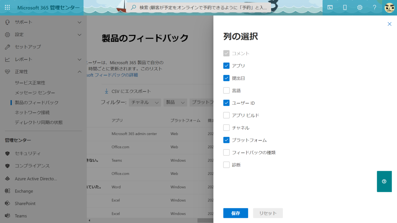Open the Cloud Shell terminal icon
397x223 pixels.
coord(330,7)
